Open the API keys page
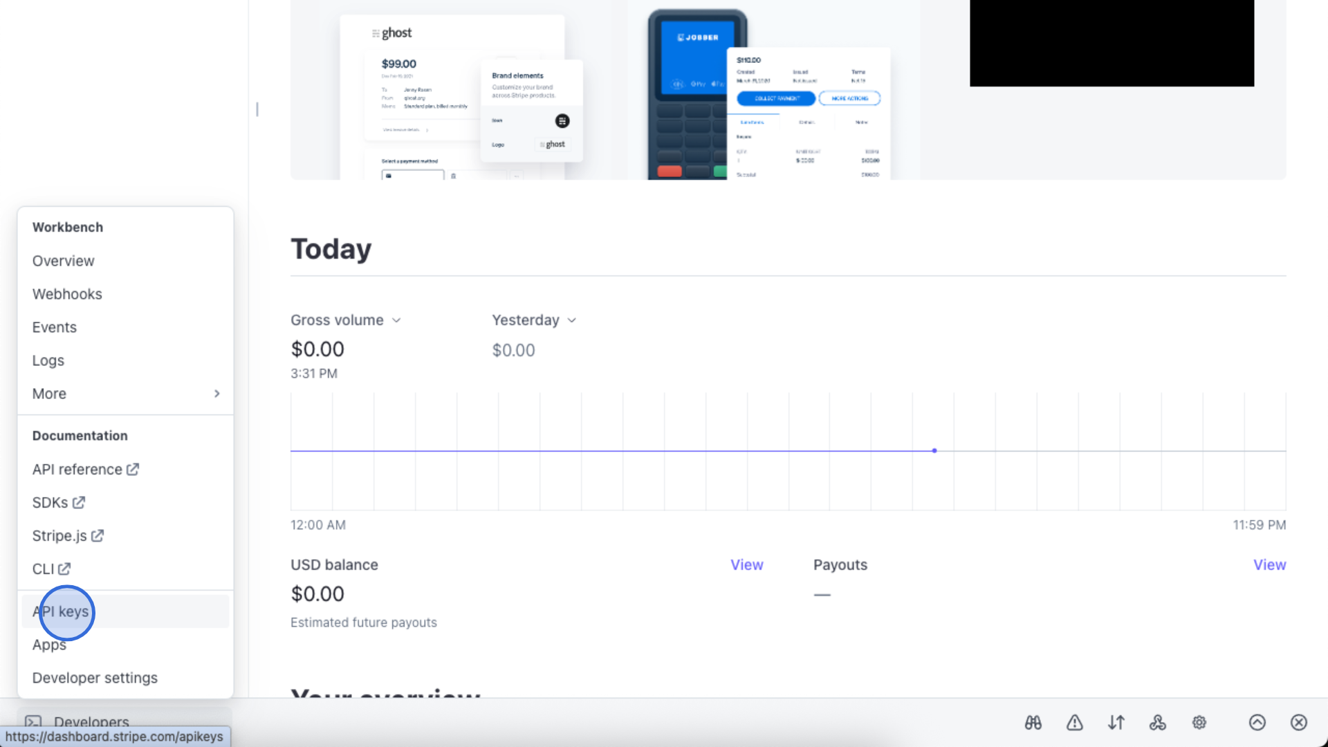1328x747 pixels. click(125, 611)
